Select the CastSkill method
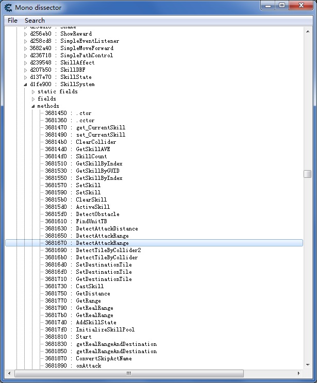The width and height of the screenshot is (317, 383). click(90, 287)
